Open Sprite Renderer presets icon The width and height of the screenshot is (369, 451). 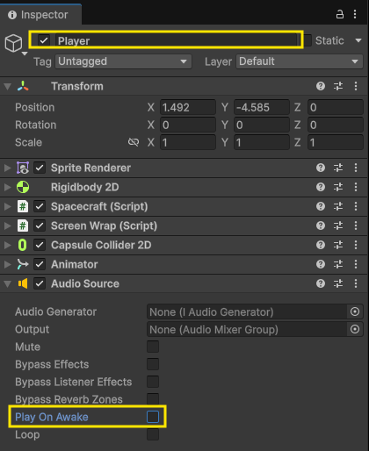coord(338,168)
